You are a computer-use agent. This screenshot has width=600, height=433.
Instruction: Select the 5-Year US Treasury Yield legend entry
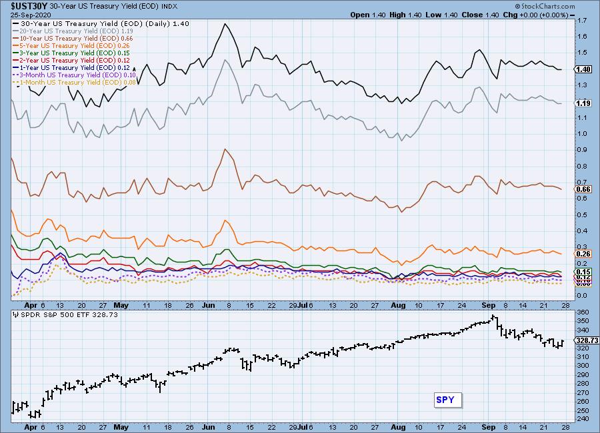coord(71,45)
